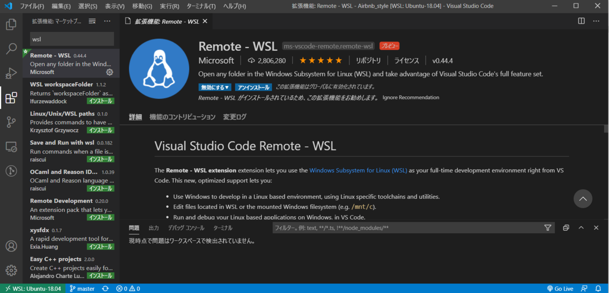Select the ターミナル panel tab

click(223, 228)
